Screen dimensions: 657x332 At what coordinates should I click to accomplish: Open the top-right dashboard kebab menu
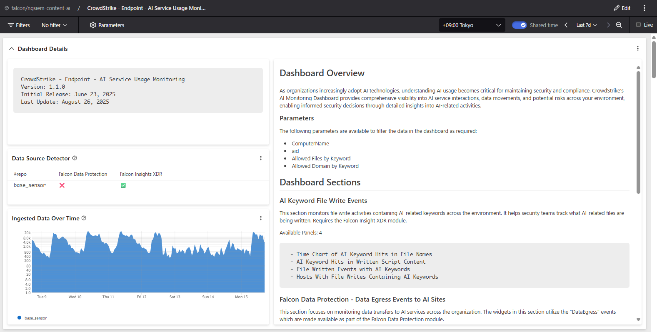pyautogui.click(x=644, y=8)
